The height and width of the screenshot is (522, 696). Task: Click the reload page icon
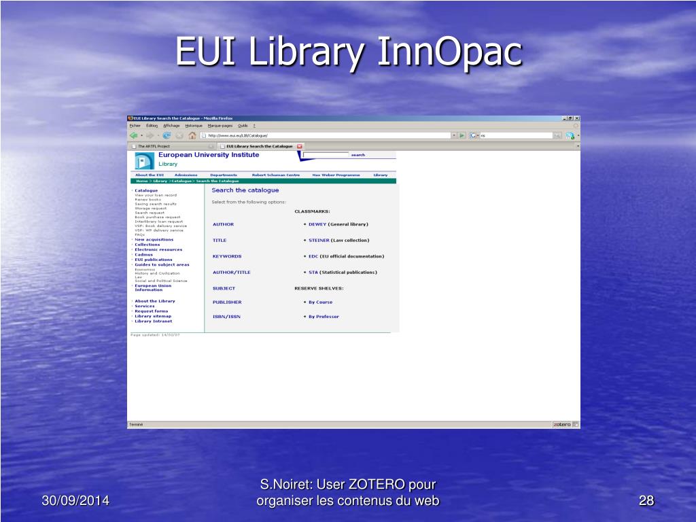coord(167,135)
